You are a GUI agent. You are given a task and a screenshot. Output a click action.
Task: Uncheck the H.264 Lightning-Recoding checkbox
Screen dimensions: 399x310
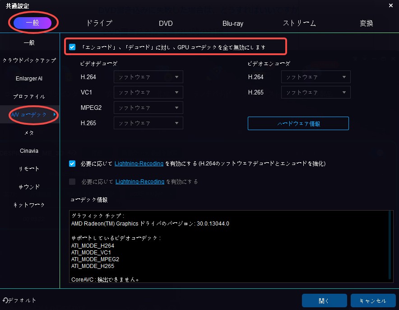[72, 164]
